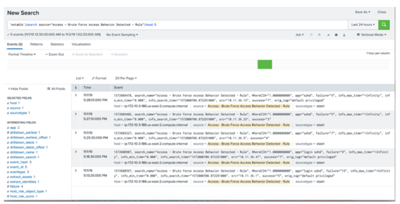Open the Job dropdown menu
Viewport: 400px width, 204px height.
(x=299, y=35)
